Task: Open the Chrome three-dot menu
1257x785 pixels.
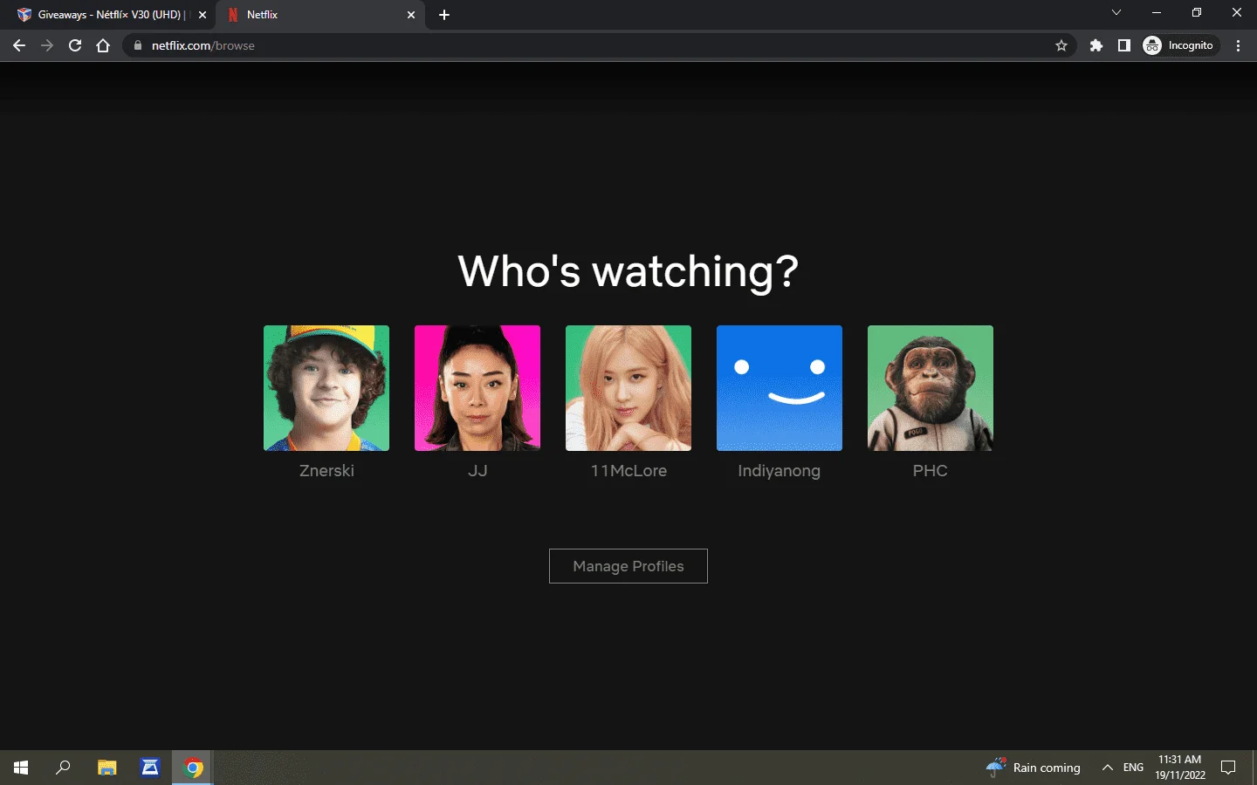Action: 1239,45
